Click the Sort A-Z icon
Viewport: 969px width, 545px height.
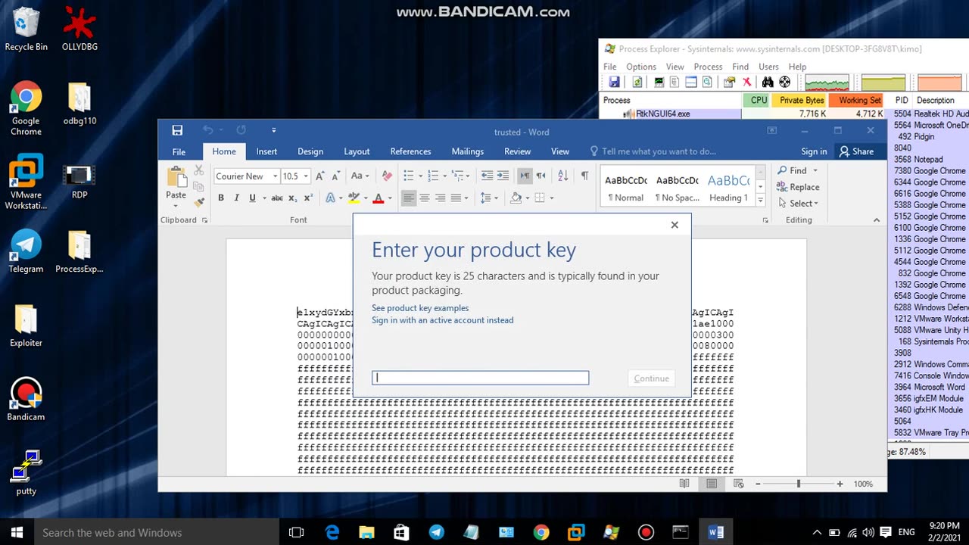click(562, 176)
